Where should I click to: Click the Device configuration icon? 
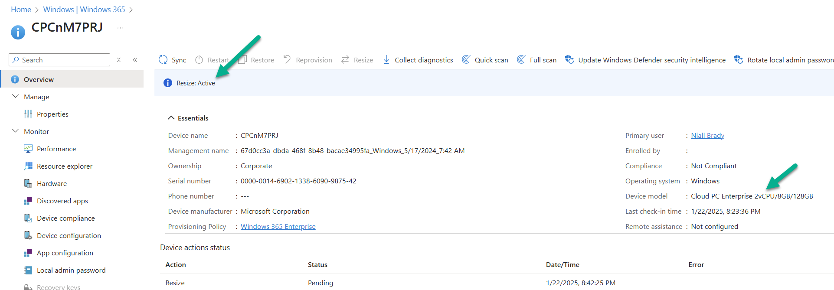(x=28, y=235)
